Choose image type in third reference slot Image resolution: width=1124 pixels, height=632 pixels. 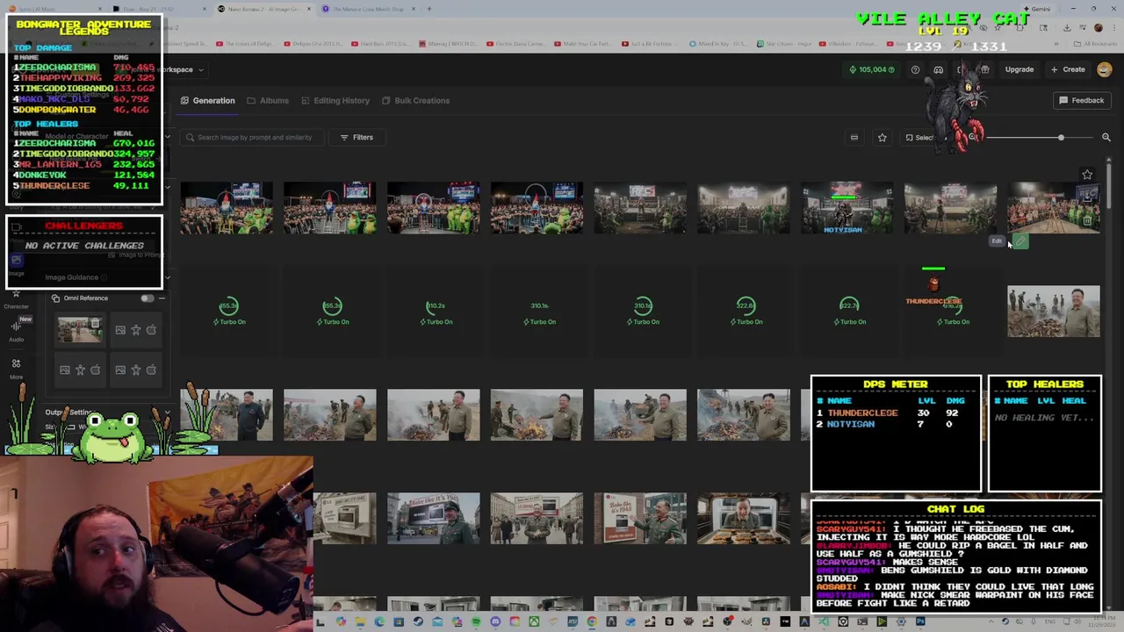click(64, 370)
